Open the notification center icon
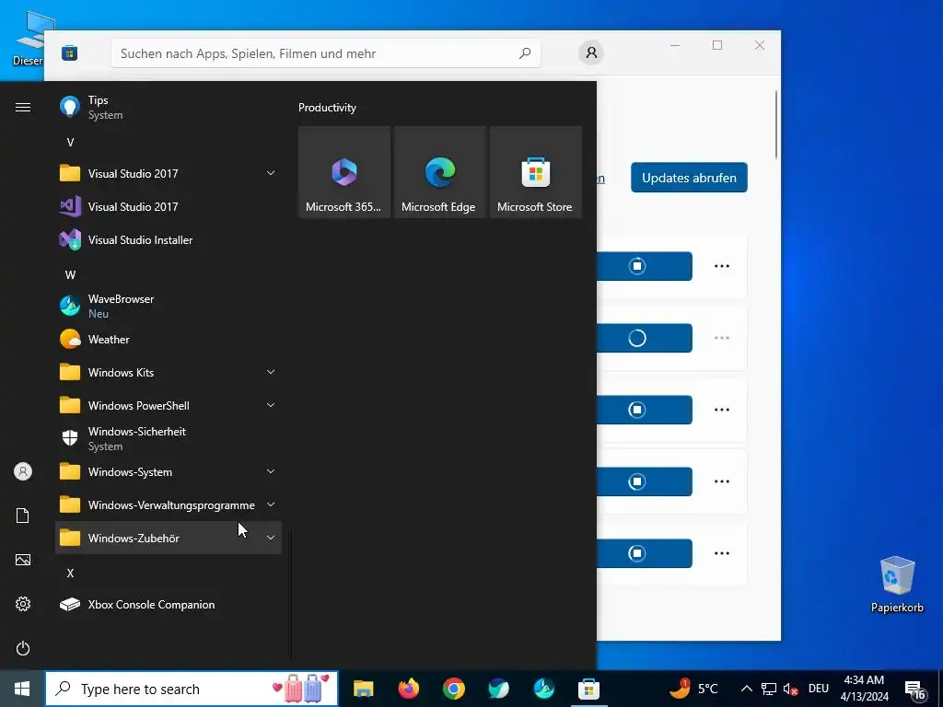The image size is (943, 707). pyautogui.click(x=915, y=689)
